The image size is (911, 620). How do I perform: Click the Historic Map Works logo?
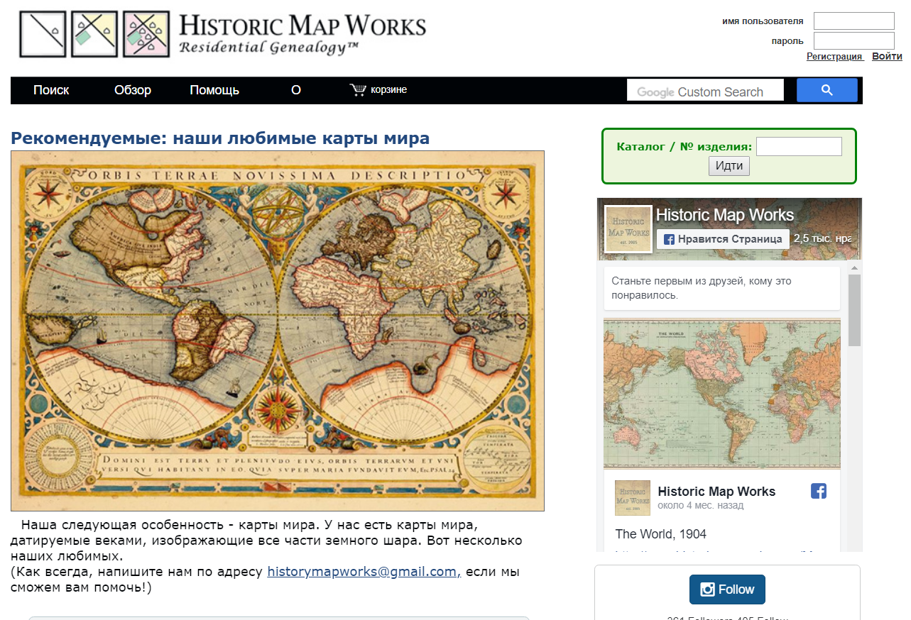(x=222, y=34)
